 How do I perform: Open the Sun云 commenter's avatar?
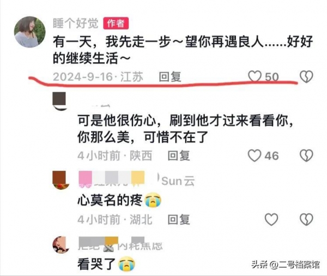(60, 180)
